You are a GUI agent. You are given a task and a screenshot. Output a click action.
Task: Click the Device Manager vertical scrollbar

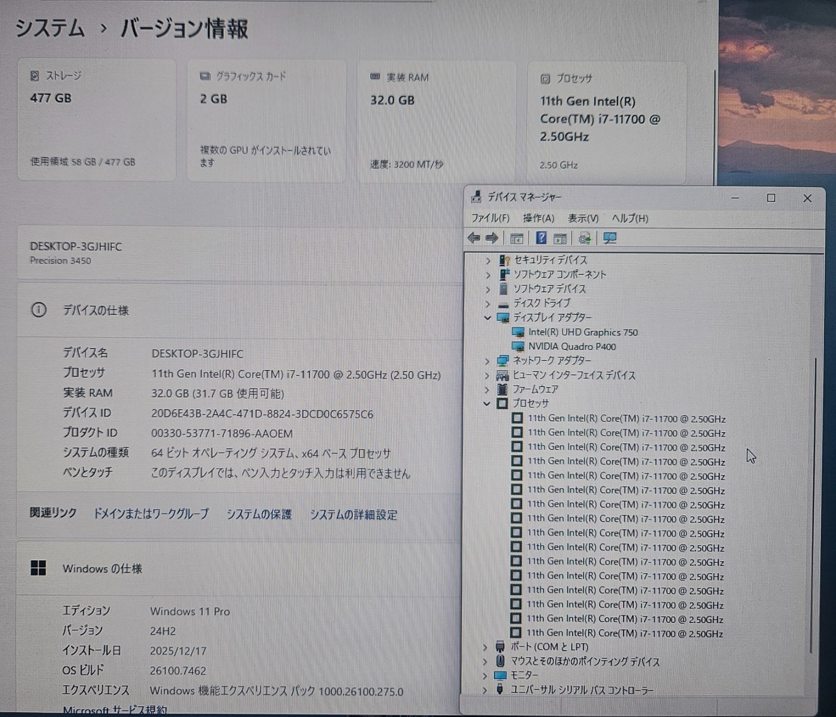click(x=813, y=504)
